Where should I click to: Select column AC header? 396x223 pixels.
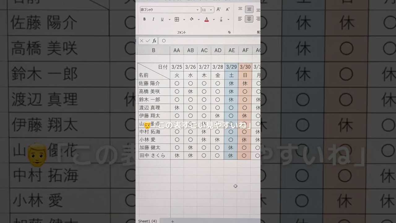tap(204, 50)
